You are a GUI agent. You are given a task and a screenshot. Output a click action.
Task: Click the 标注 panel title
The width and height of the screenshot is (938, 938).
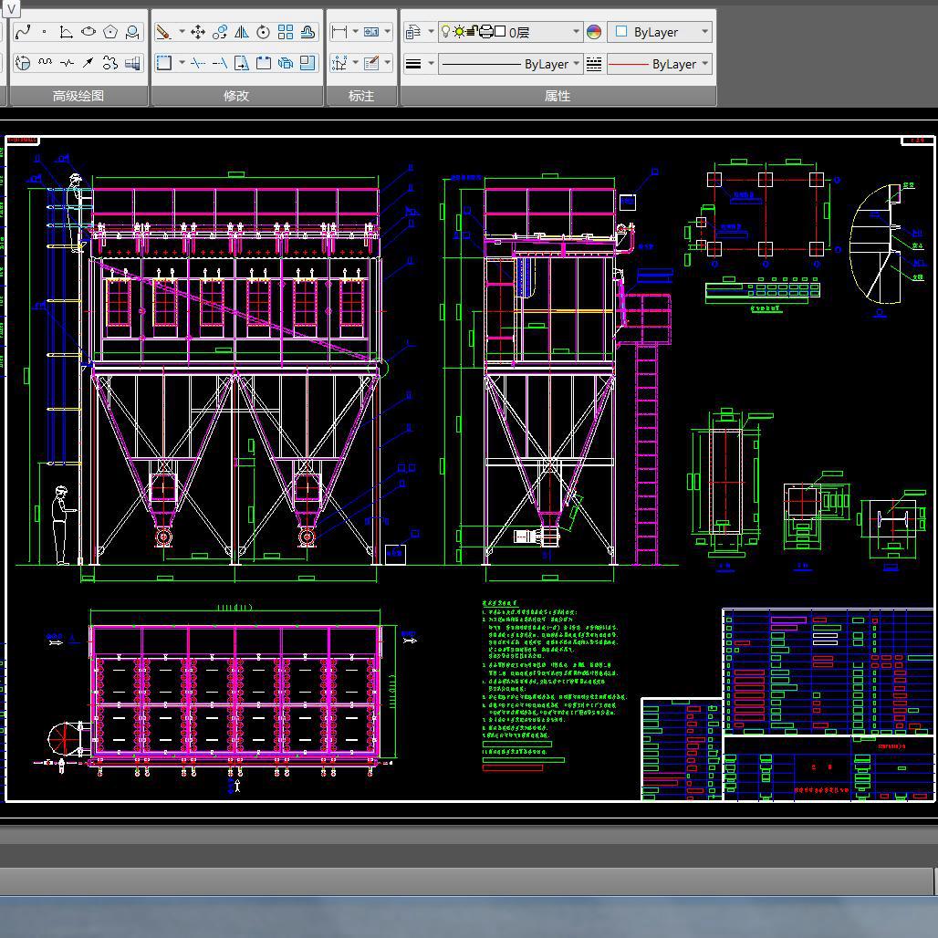[x=361, y=96]
